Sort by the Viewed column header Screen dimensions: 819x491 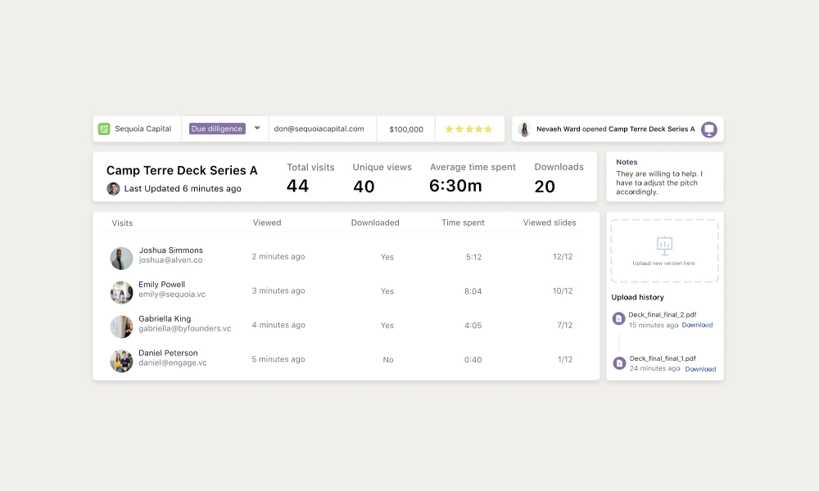(x=267, y=223)
